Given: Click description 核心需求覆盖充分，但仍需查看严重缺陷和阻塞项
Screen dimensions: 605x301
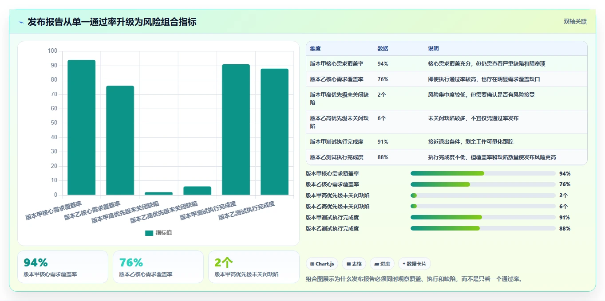Looking at the screenshot, I should [486, 64].
